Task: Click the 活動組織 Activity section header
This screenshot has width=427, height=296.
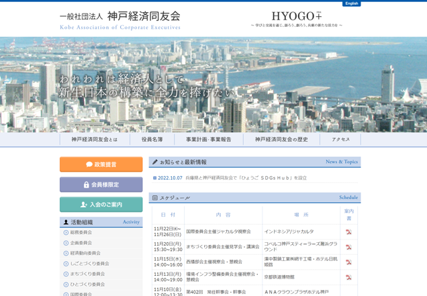Action: [101, 222]
